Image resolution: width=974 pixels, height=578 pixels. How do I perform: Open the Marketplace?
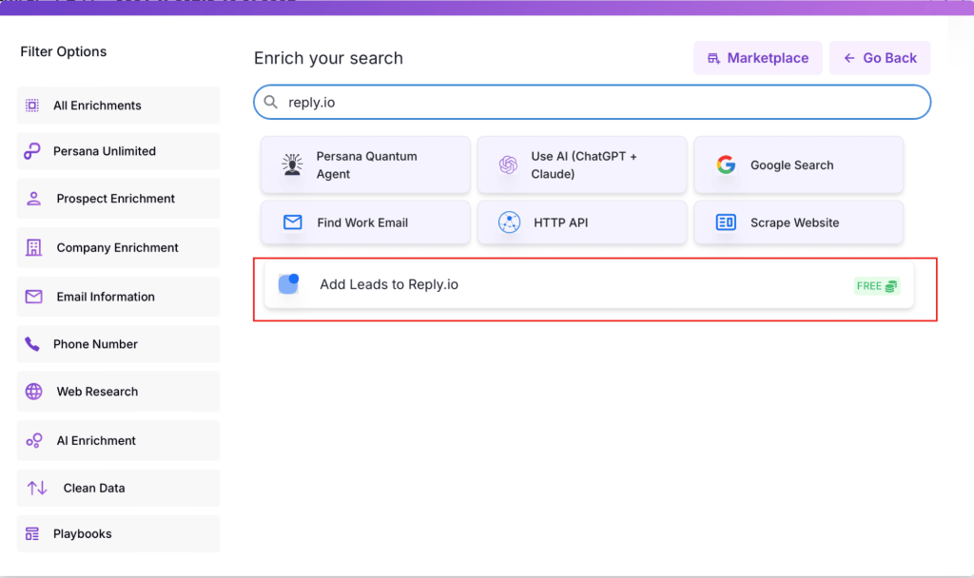tap(758, 58)
